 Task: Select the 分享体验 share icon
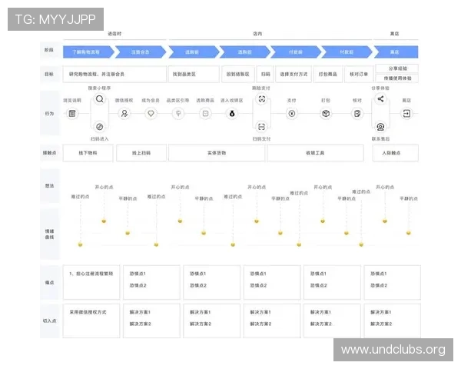click(380, 99)
